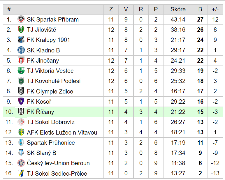Viewport: 225px width, 180px height.
Task: Select the highlighted FK Říčany row points
Action: tap(200, 112)
